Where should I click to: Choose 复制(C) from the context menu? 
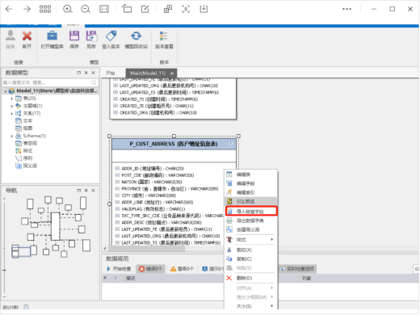[250, 258]
